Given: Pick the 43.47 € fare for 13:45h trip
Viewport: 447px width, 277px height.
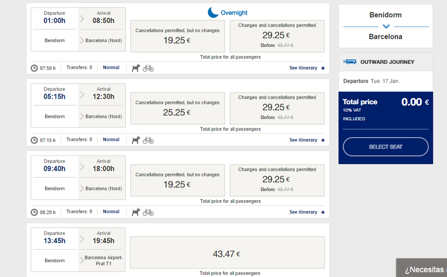Looking at the screenshot, I should (x=227, y=253).
